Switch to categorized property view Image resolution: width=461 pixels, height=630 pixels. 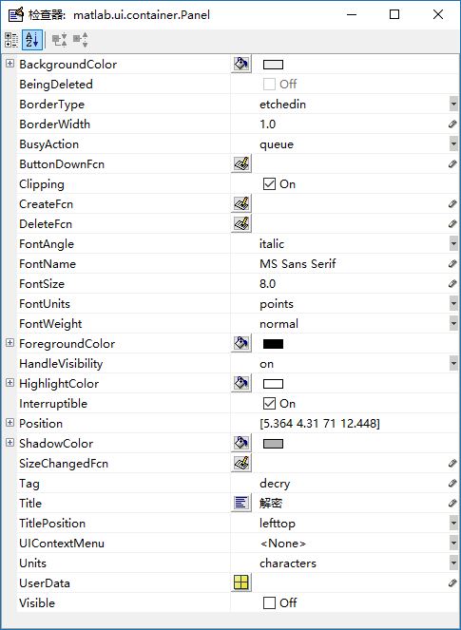pyautogui.click(x=11, y=40)
